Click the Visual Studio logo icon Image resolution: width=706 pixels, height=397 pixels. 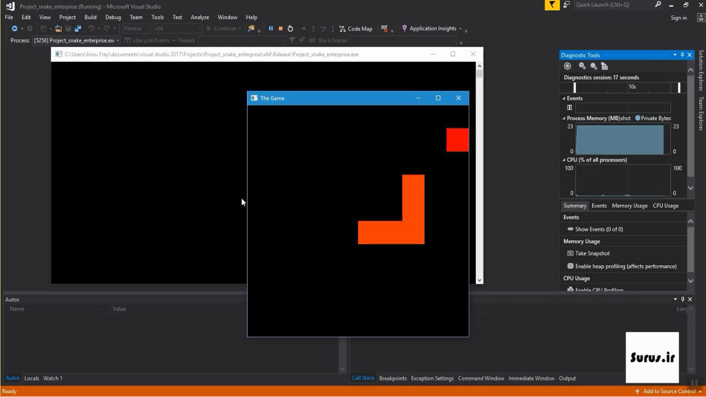(x=10, y=6)
